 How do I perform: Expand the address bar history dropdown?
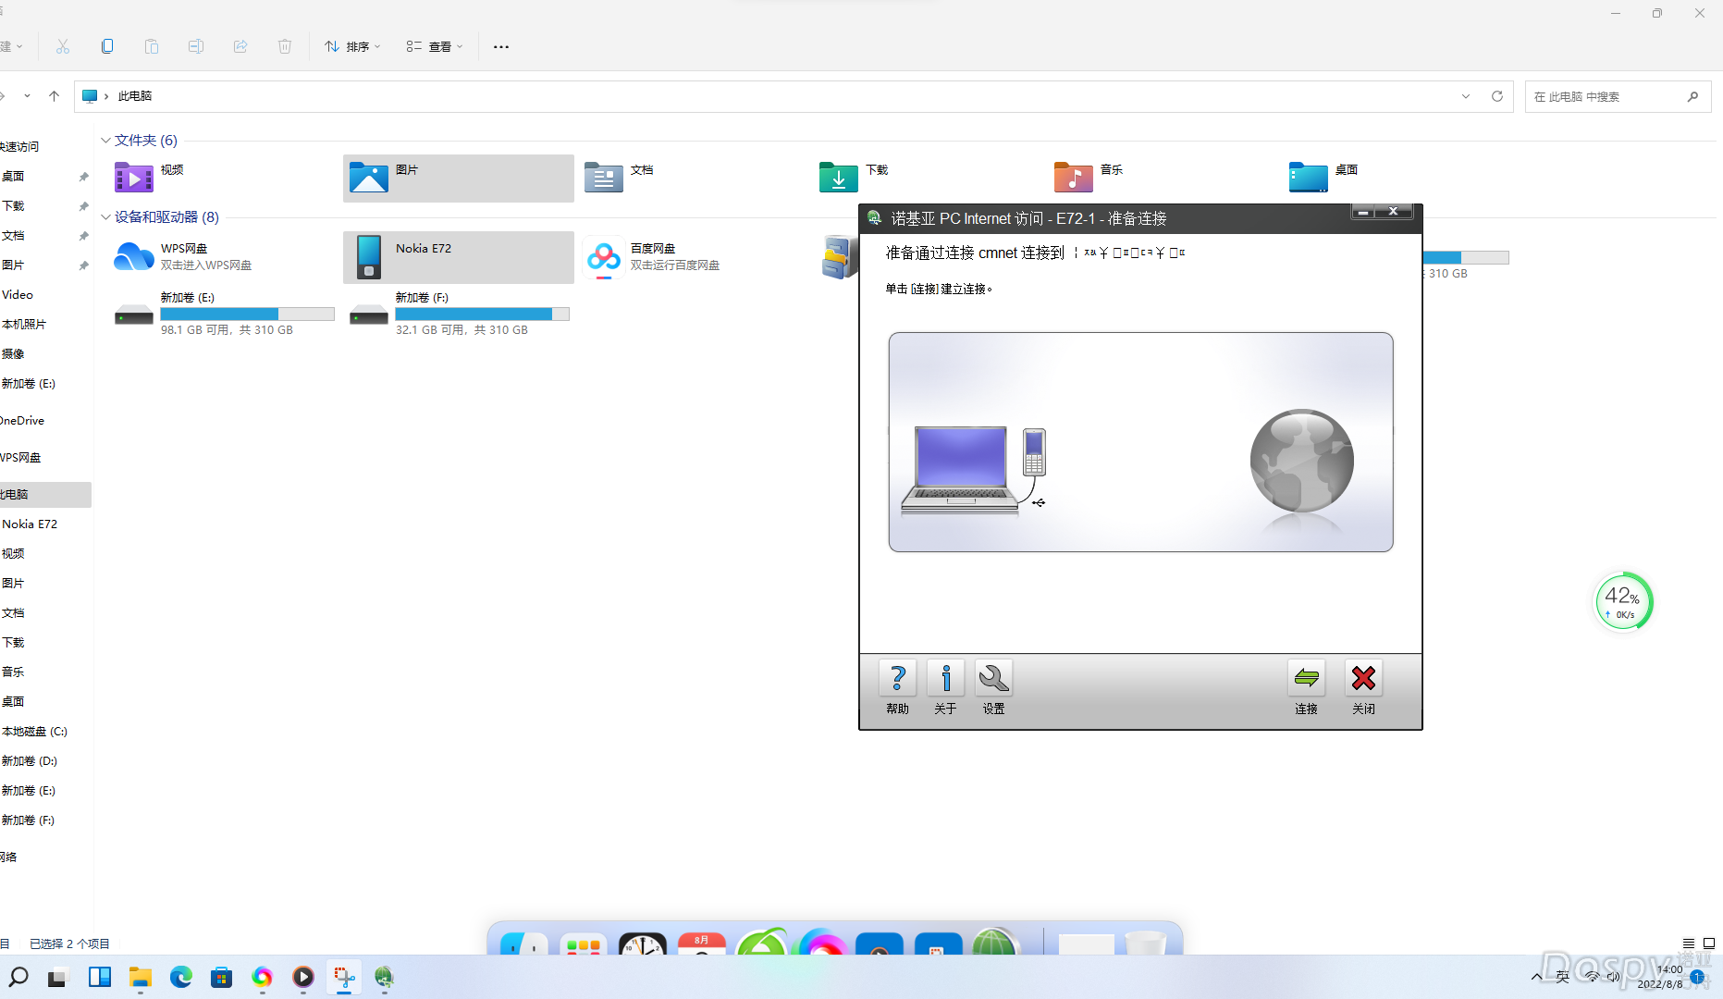(1466, 96)
